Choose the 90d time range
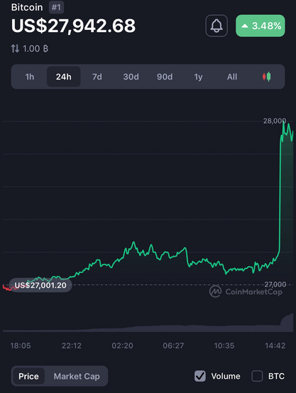 (165, 77)
